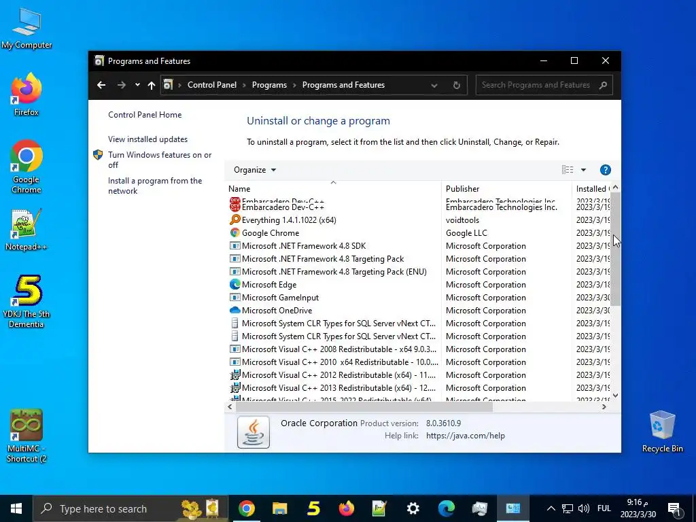Select the MultiMC desktop shortcut
696x522 pixels.
point(27,436)
